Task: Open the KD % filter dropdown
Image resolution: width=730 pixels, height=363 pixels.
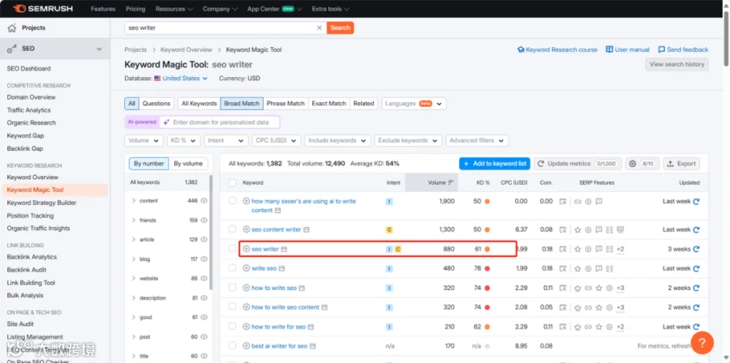Action: point(183,140)
